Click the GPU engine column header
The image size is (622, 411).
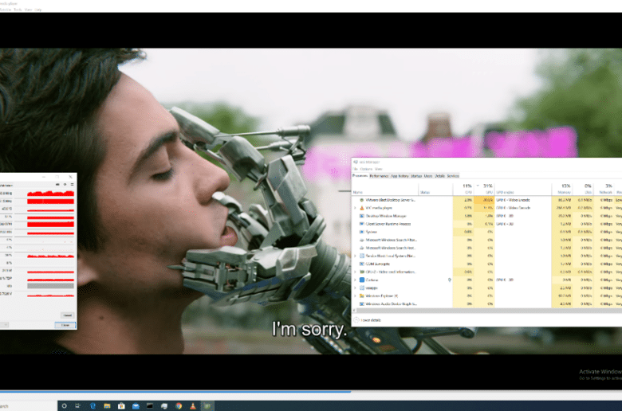(523, 189)
